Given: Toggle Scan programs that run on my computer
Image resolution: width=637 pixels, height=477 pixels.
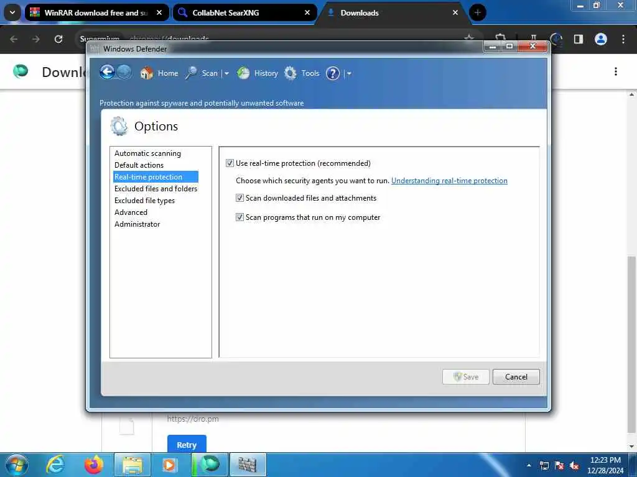Looking at the screenshot, I should [x=239, y=217].
